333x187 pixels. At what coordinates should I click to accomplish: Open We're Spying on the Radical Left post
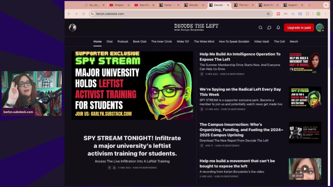coord(240,92)
